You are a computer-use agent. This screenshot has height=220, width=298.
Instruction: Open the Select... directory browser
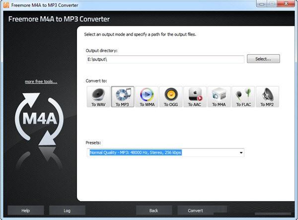263,59
